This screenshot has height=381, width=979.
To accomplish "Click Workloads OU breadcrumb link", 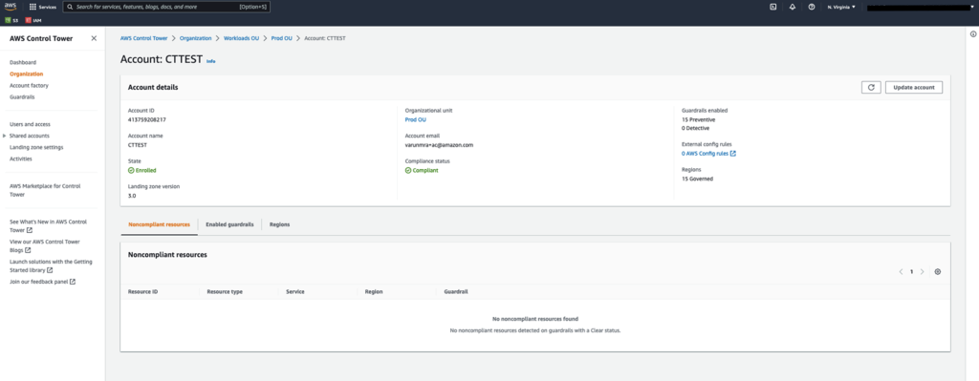I will (241, 38).
